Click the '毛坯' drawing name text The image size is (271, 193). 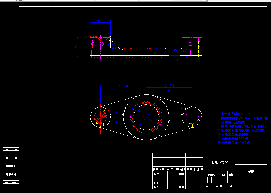pyautogui.click(x=251, y=172)
